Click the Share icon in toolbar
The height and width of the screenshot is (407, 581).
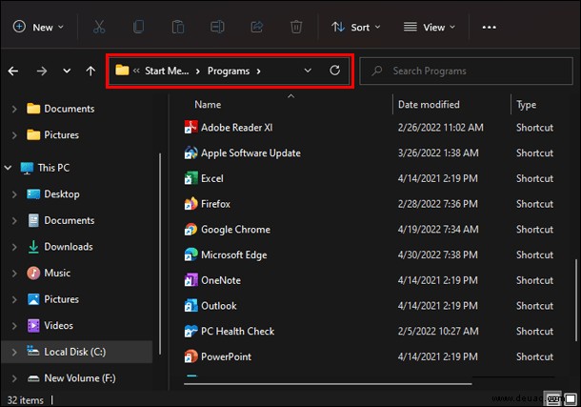click(257, 27)
